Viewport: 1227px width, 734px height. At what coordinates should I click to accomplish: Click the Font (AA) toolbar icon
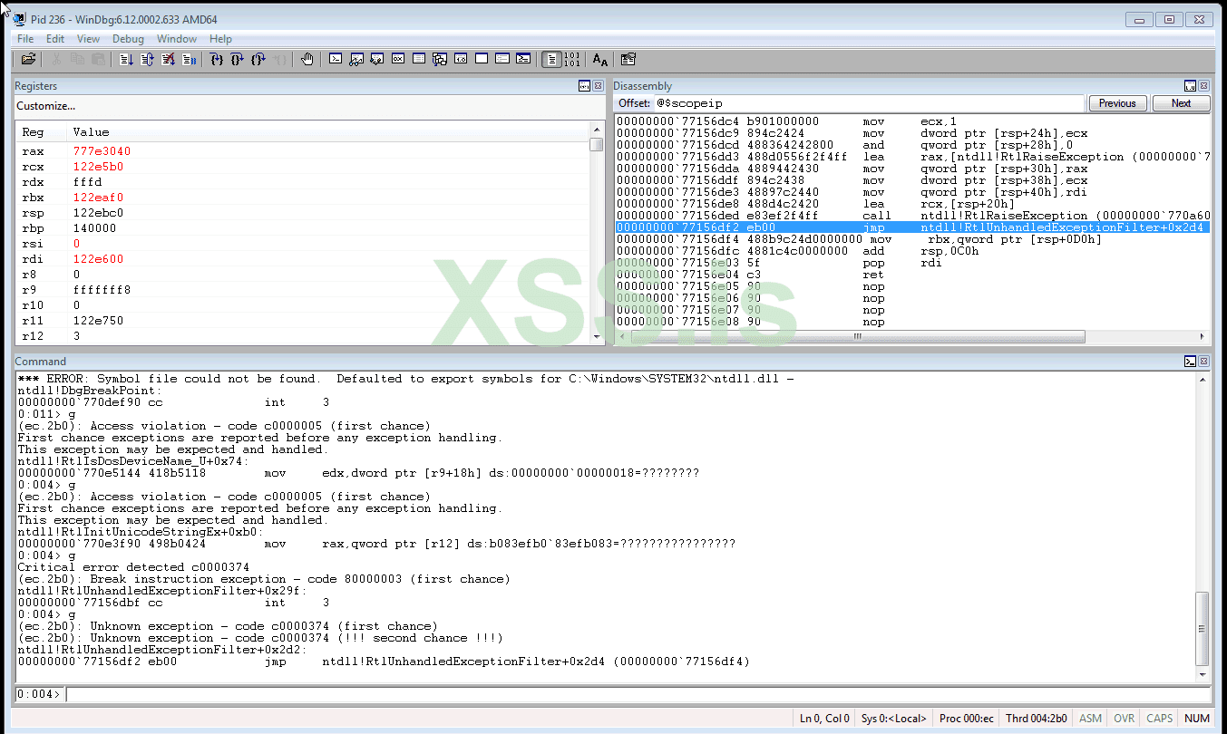tap(600, 59)
